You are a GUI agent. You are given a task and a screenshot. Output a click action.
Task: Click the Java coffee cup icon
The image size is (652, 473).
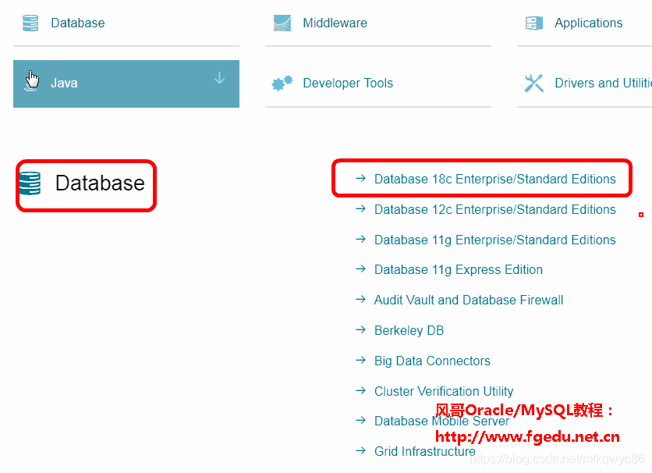(32, 80)
